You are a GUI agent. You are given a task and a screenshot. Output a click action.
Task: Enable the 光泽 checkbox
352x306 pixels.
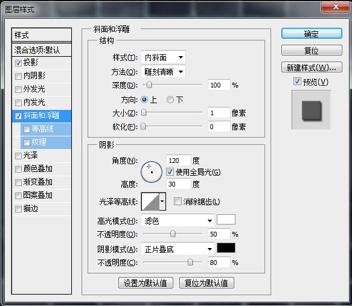coord(18,156)
